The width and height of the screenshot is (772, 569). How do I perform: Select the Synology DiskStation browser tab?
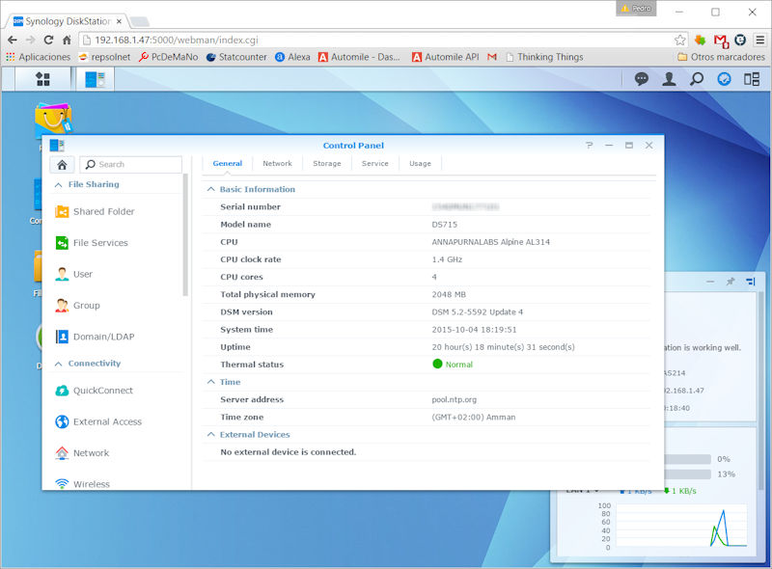(68, 21)
